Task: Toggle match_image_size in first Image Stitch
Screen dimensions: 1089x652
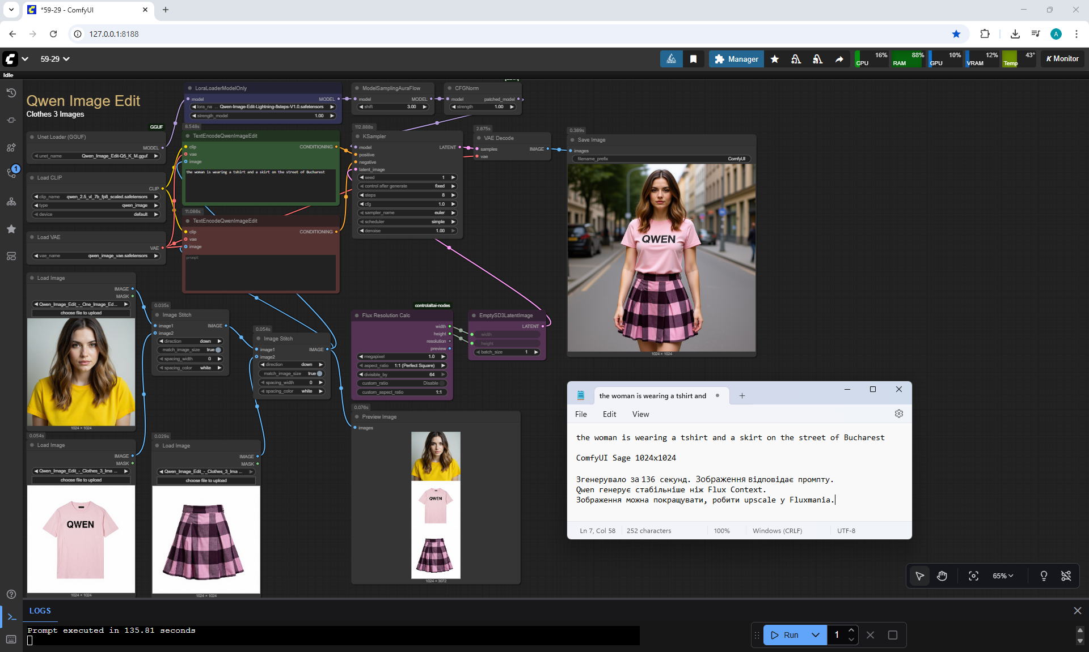Action: (218, 350)
